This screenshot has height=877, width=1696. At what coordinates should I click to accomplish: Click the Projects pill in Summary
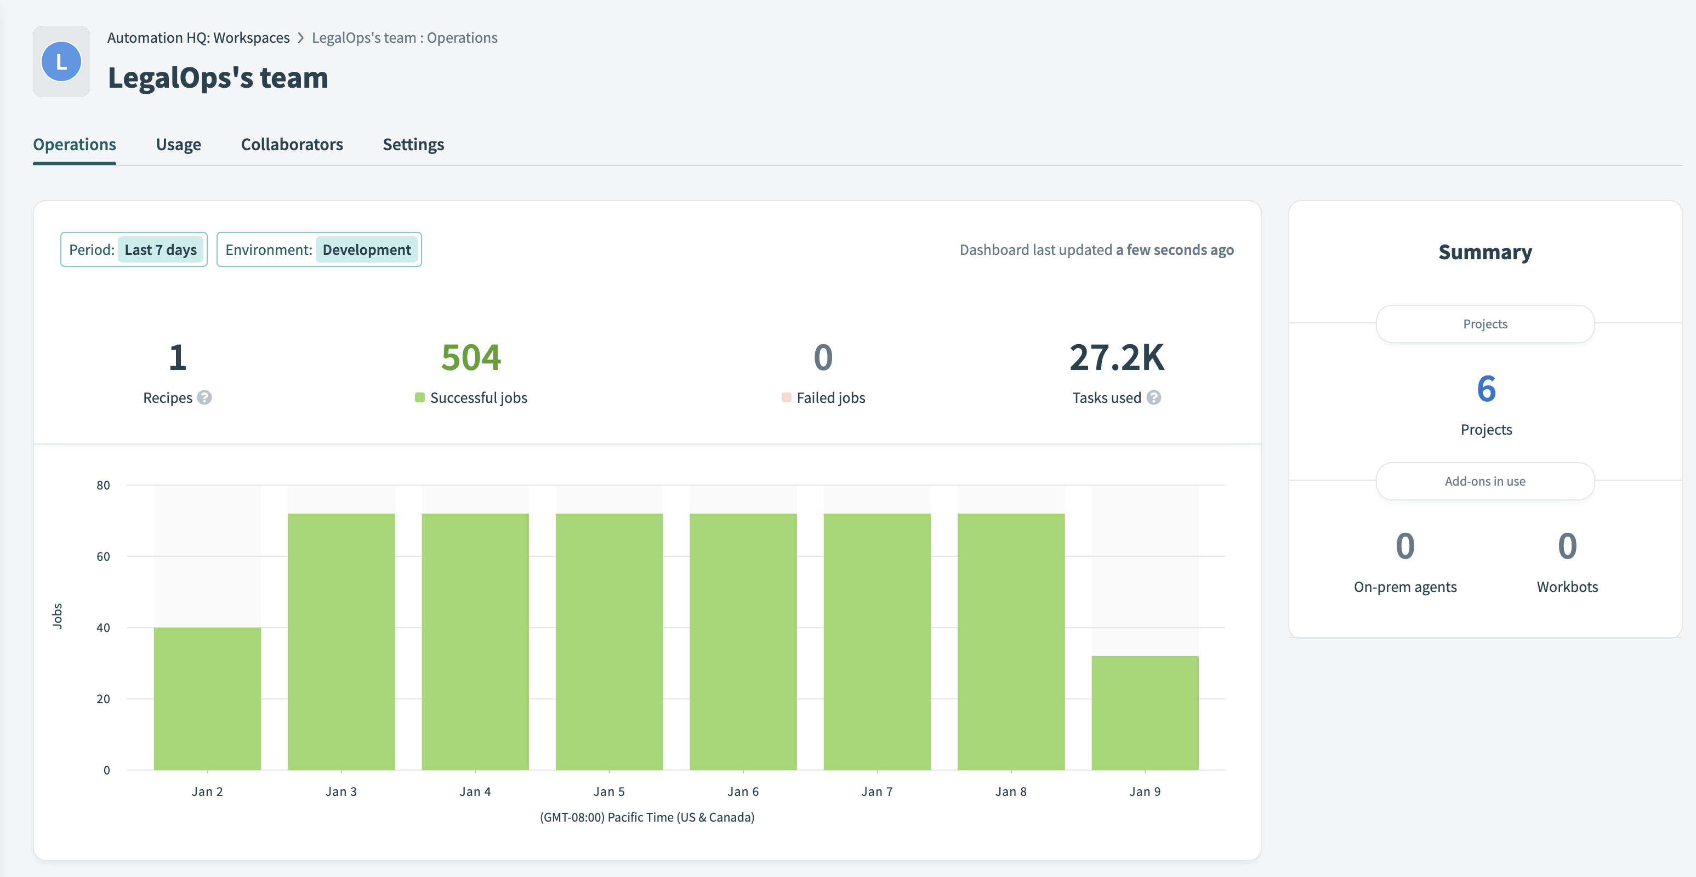point(1484,324)
